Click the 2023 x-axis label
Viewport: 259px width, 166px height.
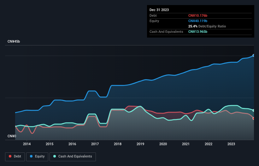[x=231, y=144]
